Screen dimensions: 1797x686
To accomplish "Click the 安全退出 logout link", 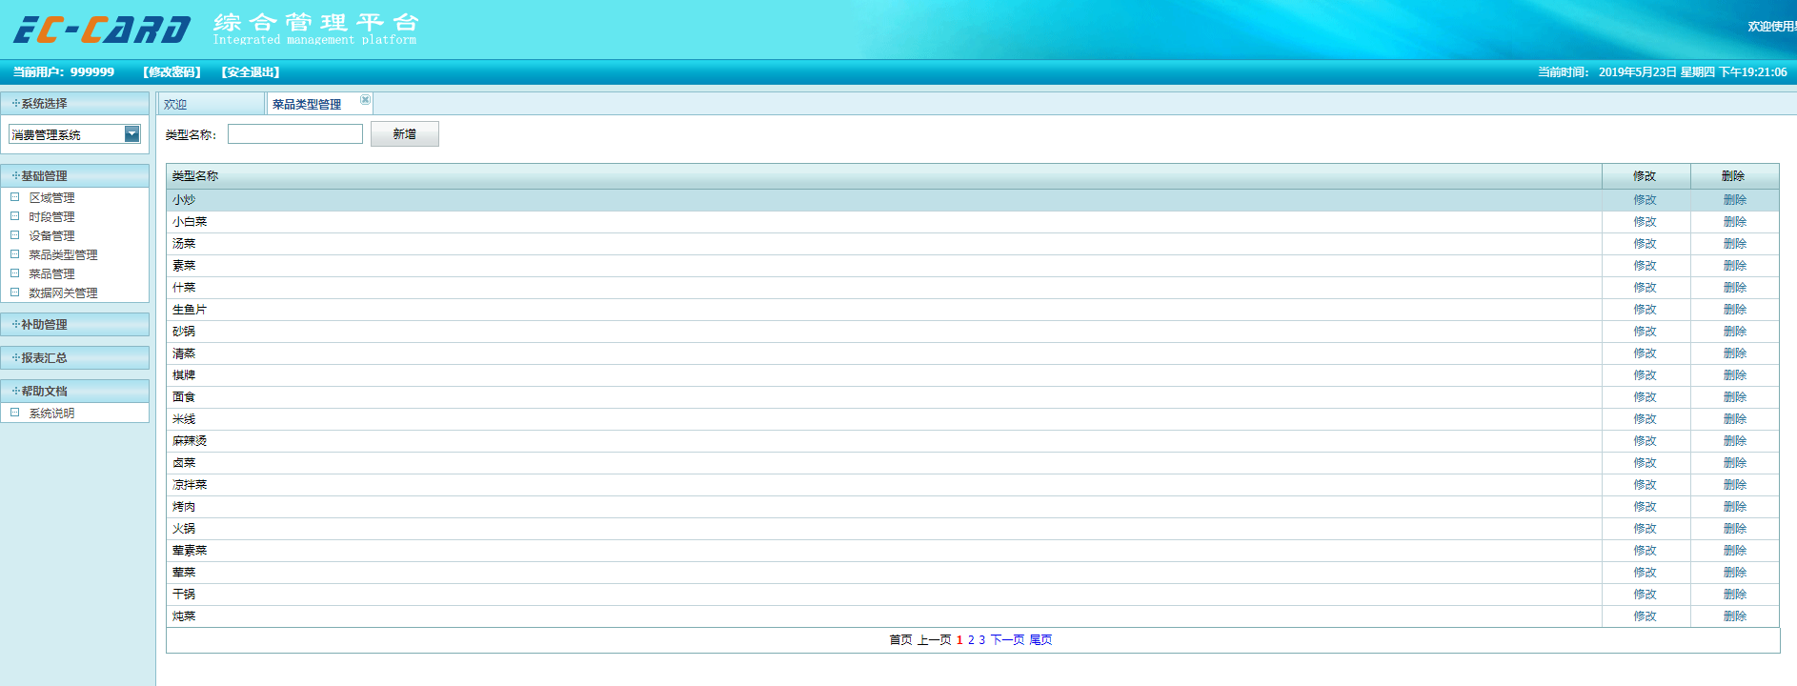I will (x=251, y=71).
